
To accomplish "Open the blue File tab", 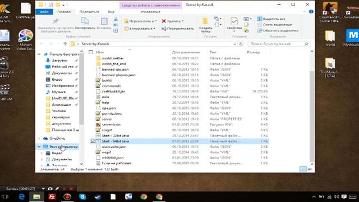I will pos(44,12).
